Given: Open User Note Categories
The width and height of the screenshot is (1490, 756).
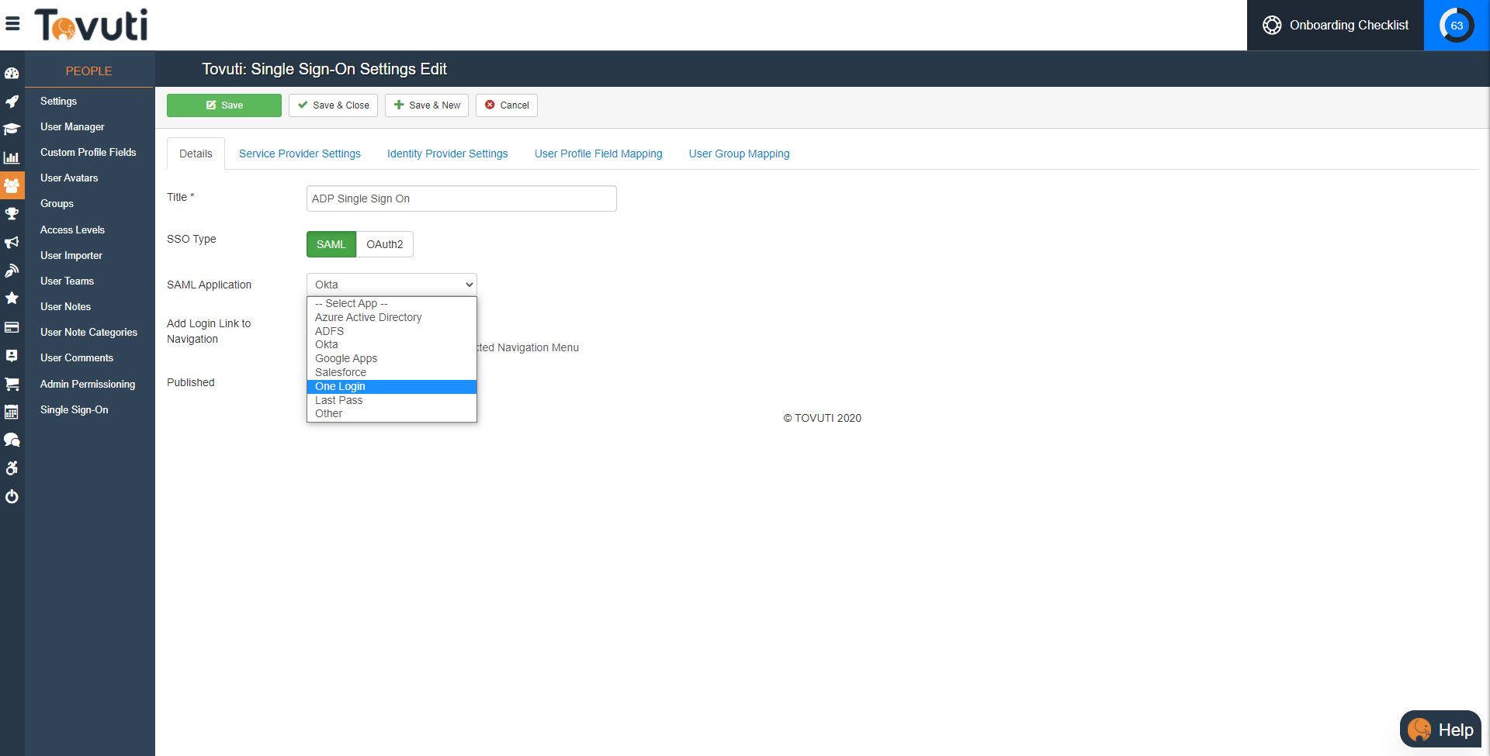Looking at the screenshot, I should tap(89, 332).
